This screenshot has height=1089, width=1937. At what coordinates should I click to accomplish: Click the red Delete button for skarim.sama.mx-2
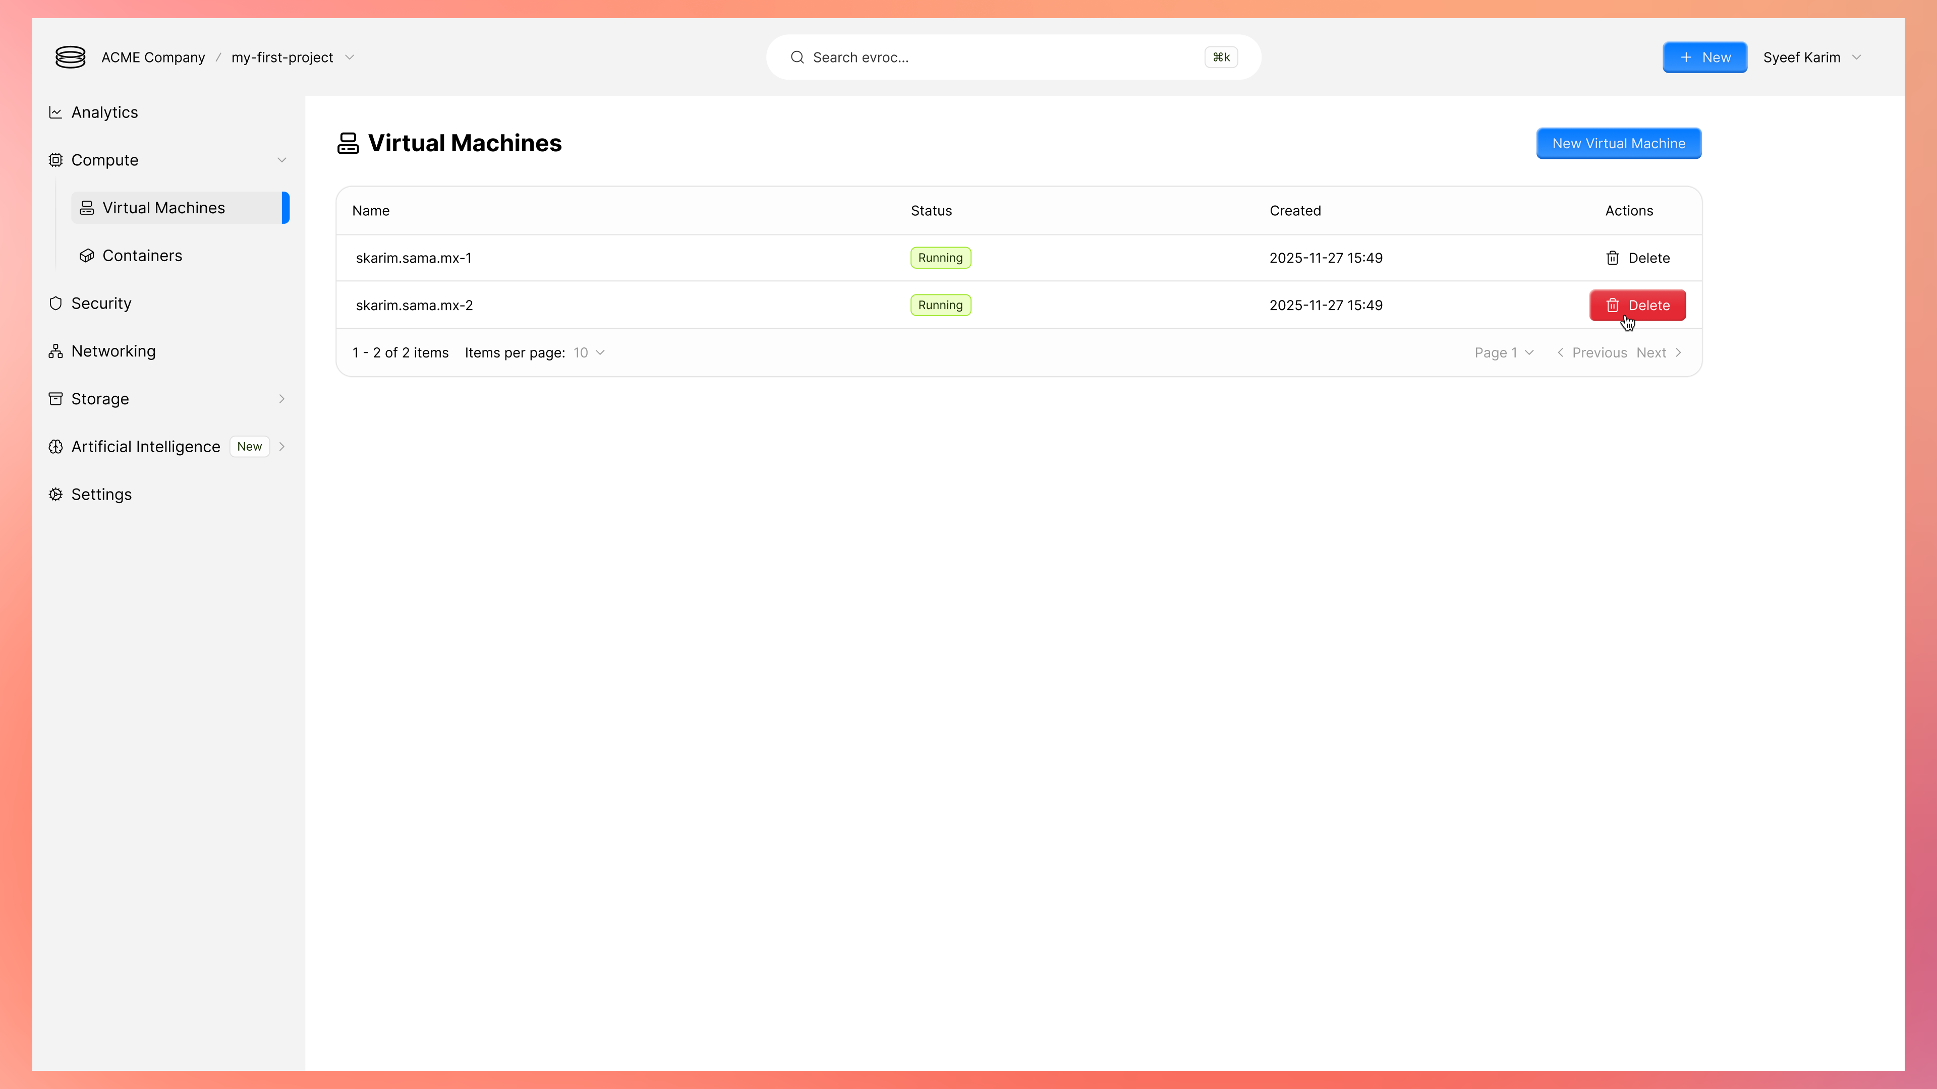click(1637, 305)
